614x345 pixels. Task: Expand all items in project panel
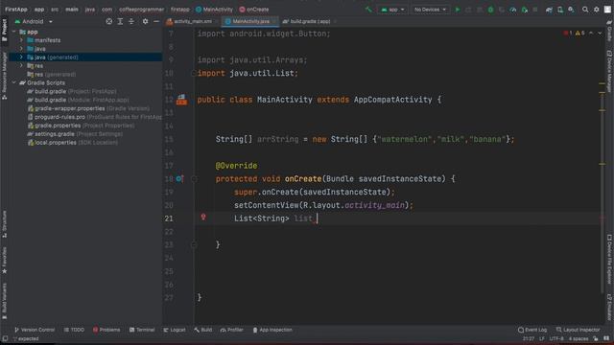(x=120, y=21)
